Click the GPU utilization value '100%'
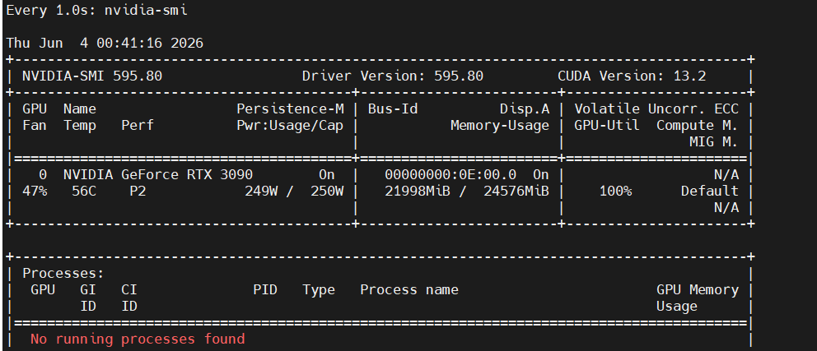This screenshot has width=817, height=351. [x=615, y=191]
